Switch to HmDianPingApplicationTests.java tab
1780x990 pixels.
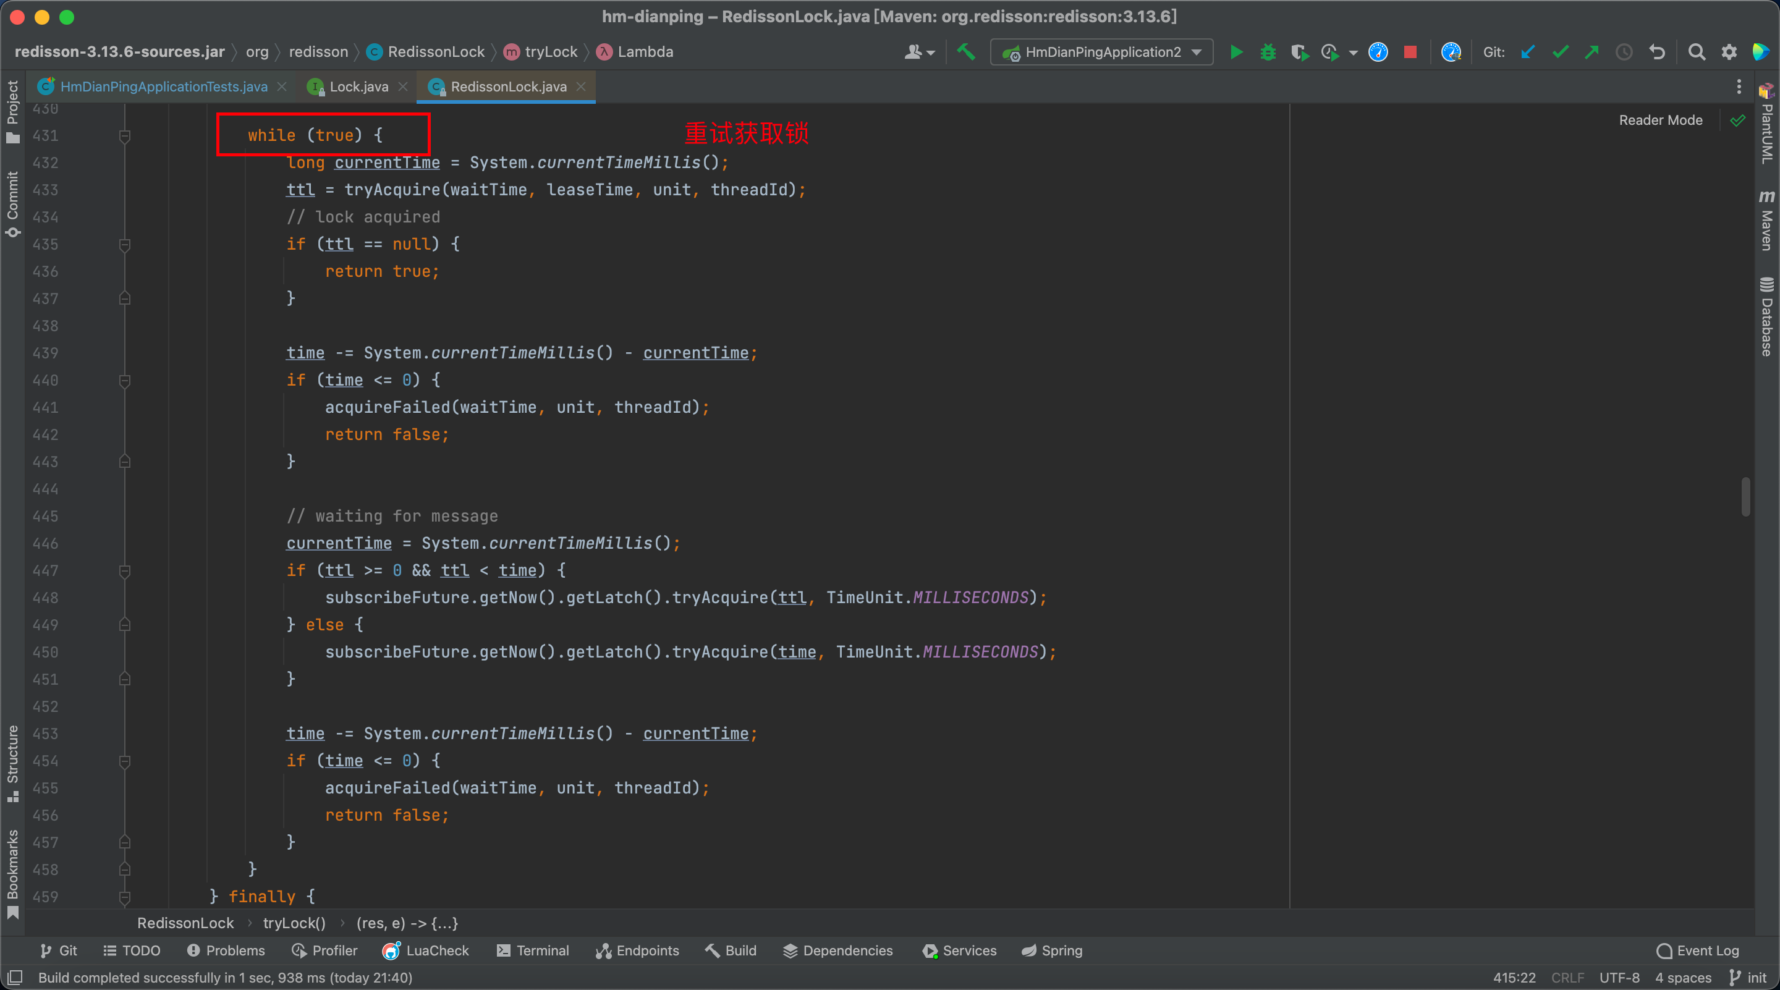pos(153,87)
